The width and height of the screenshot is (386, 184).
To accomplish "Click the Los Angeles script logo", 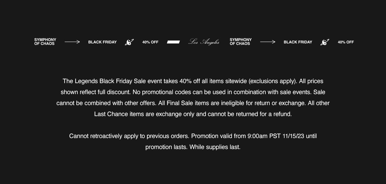I will pos(204,42).
